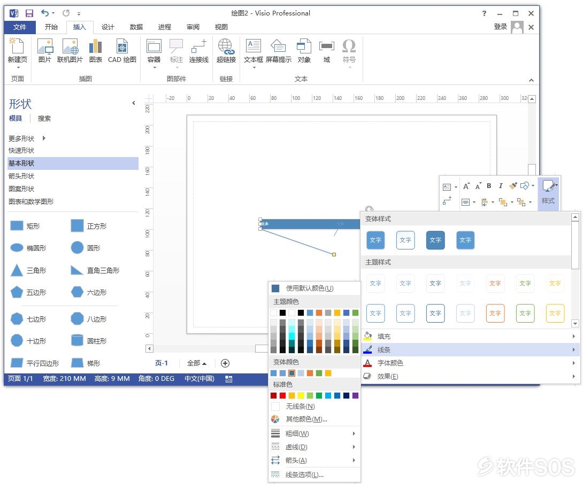Toggle italic in the mini toolbar
Image resolution: width=583 pixels, height=484 pixels.
[501, 186]
